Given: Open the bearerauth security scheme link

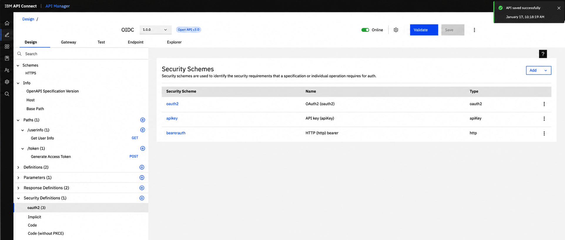Looking at the screenshot, I should click(x=176, y=133).
